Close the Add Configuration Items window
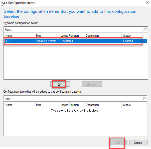The width and height of the screenshot is (151, 149). pyautogui.click(x=146, y=3)
